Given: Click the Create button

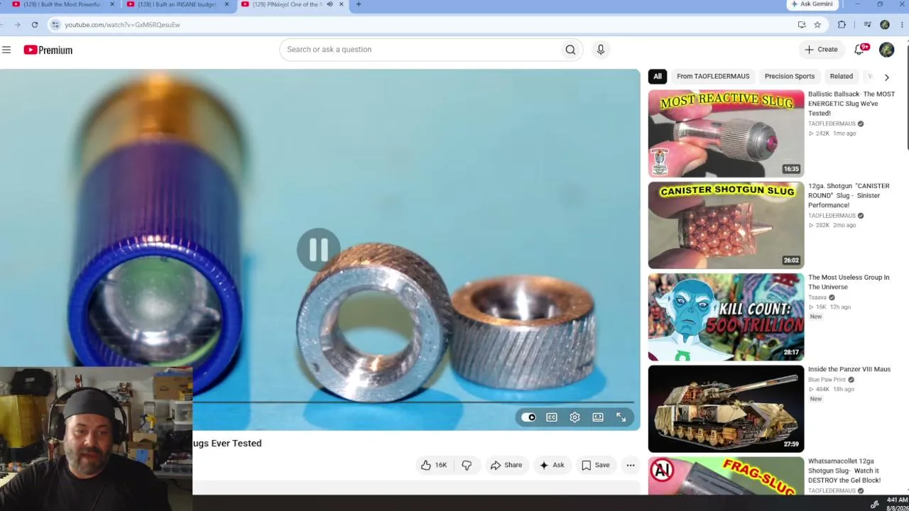Looking at the screenshot, I should coord(821,50).
